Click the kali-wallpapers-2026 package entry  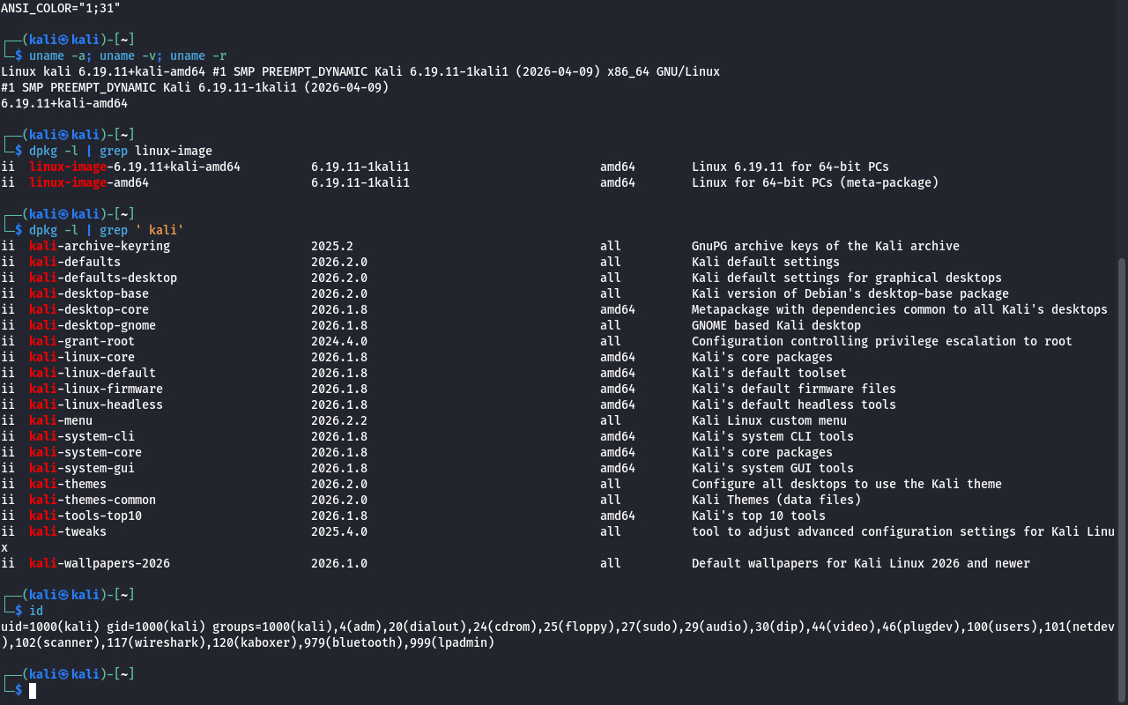[100, 563]
